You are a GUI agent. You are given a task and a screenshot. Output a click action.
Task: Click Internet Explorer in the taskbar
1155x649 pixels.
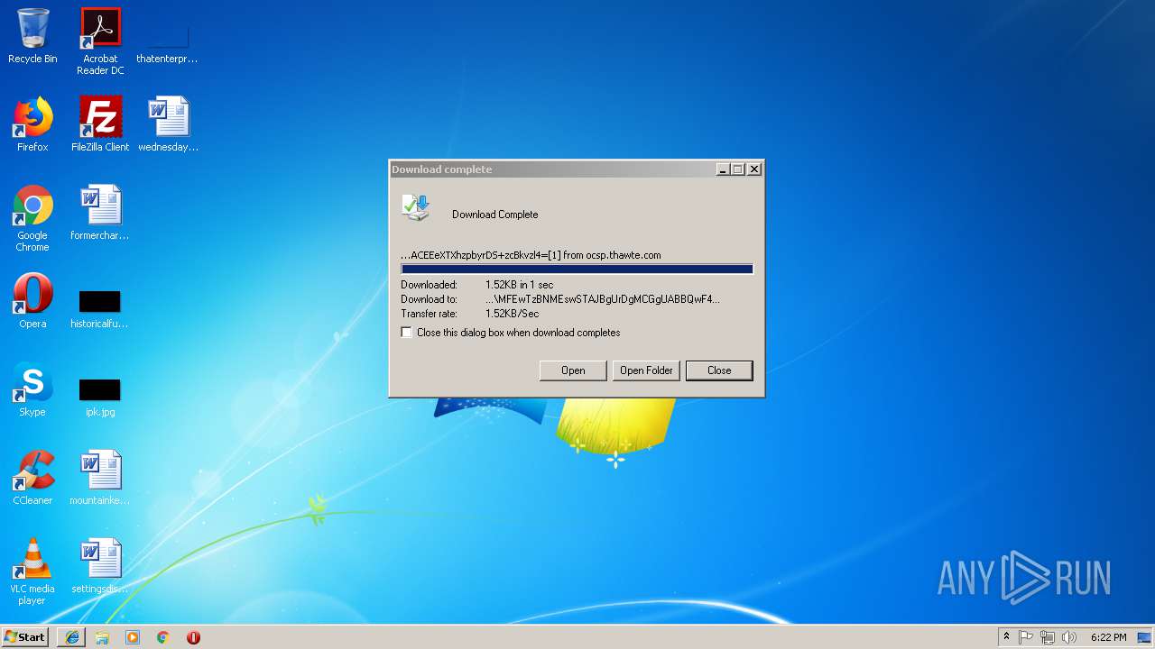tap(72, 637)
